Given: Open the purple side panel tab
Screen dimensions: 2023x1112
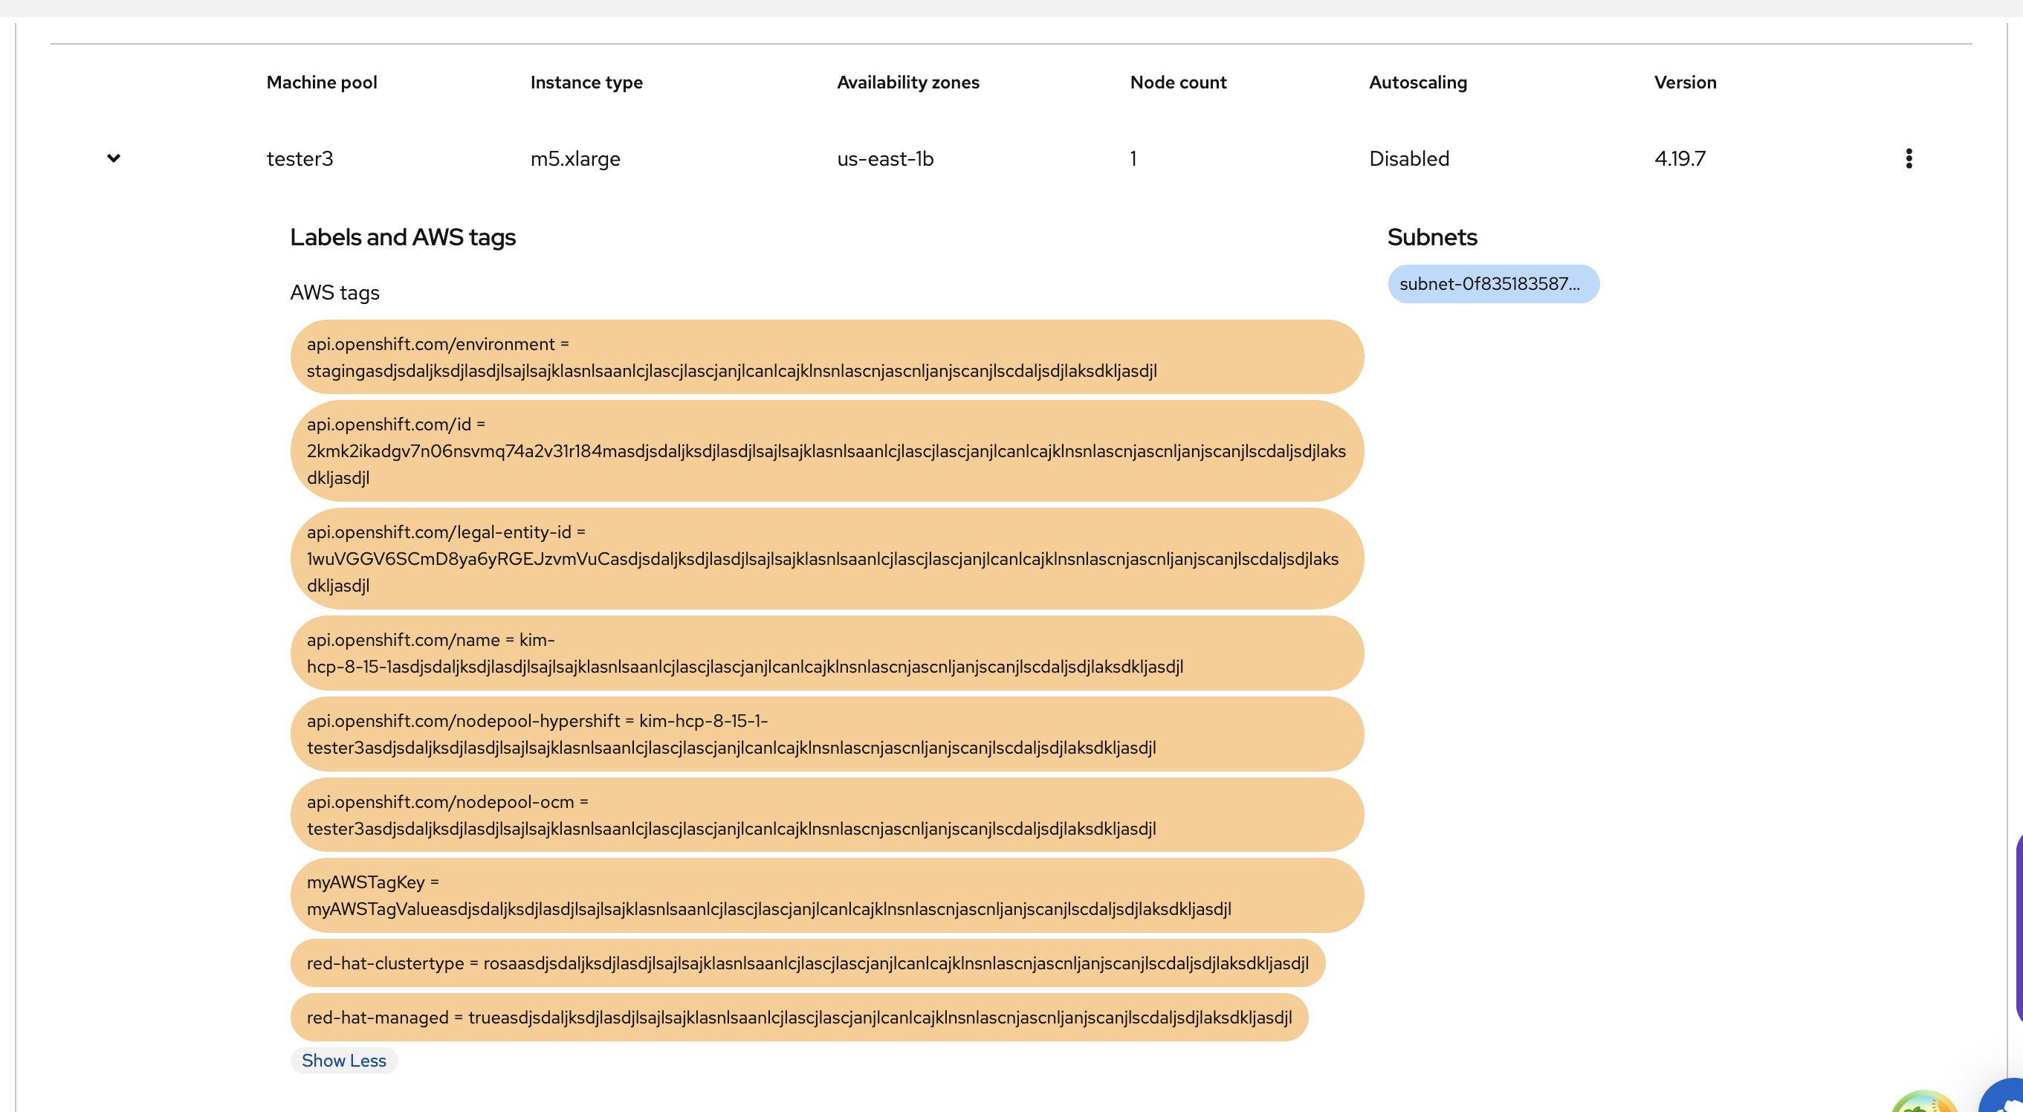Looking at the screenshot, I should coord(2019,931).
